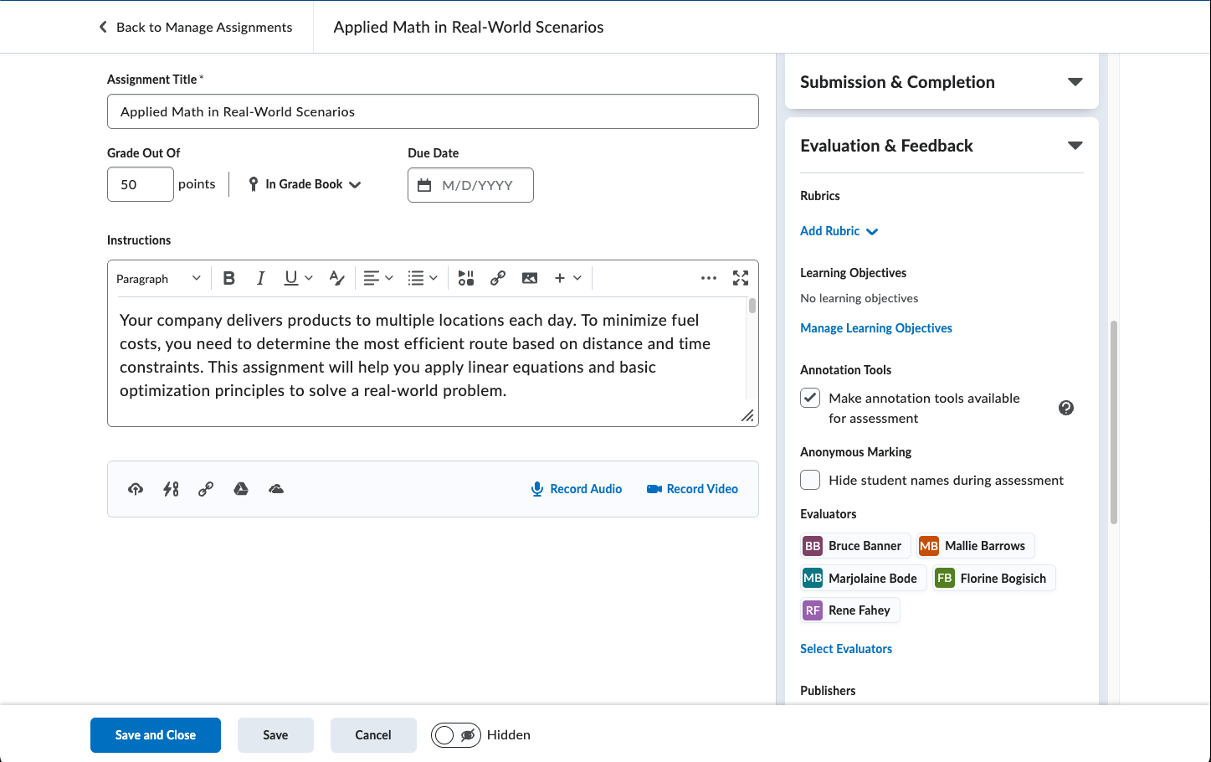Screen dimensions: 1211x762
Task: Click the upload file icon
Action: [136, 489]
